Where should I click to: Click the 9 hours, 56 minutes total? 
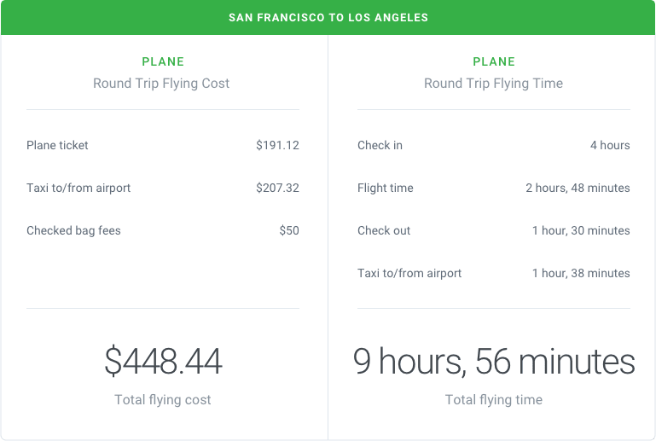coord(494,362)
